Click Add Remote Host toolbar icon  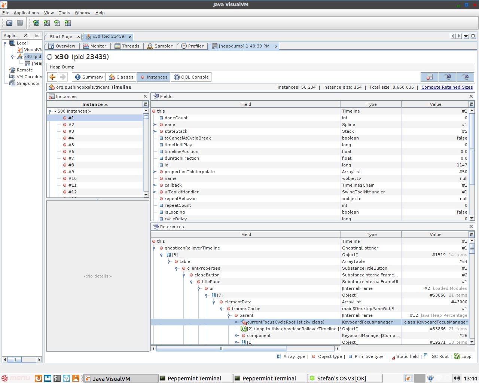36,23
